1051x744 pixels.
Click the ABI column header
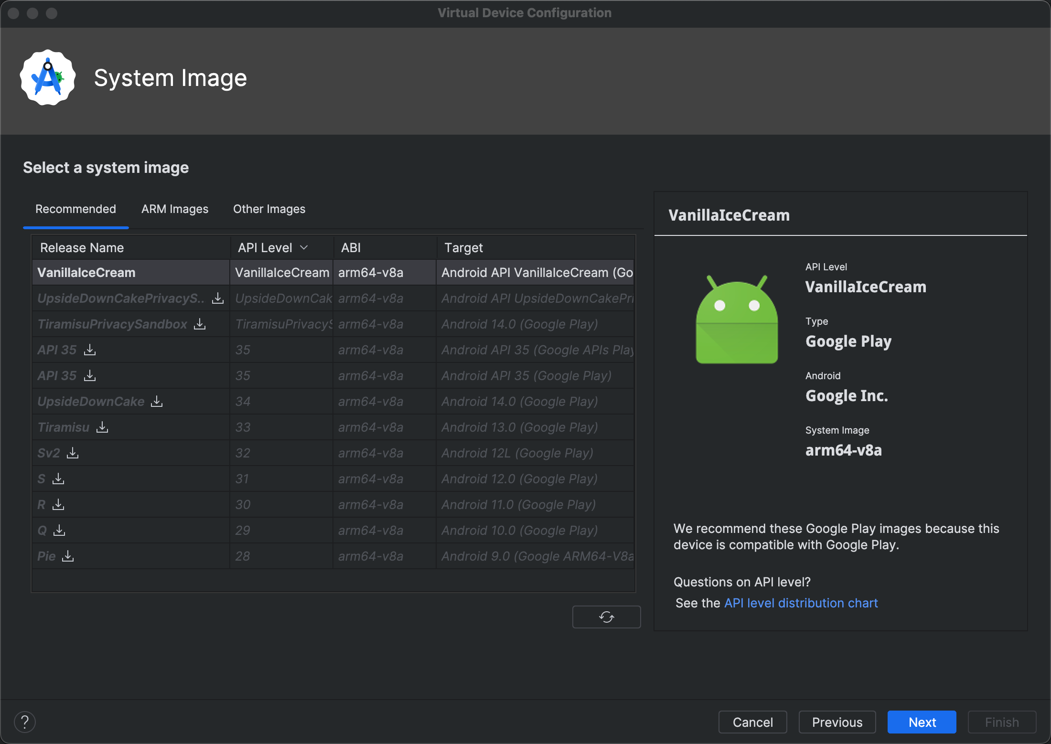point(385,247)
